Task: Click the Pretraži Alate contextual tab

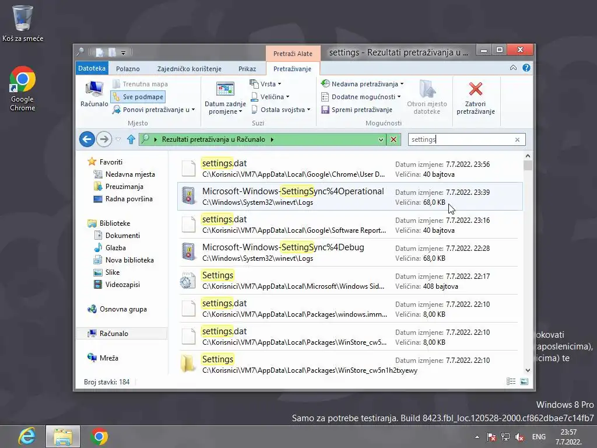Action: coord(293,54)
